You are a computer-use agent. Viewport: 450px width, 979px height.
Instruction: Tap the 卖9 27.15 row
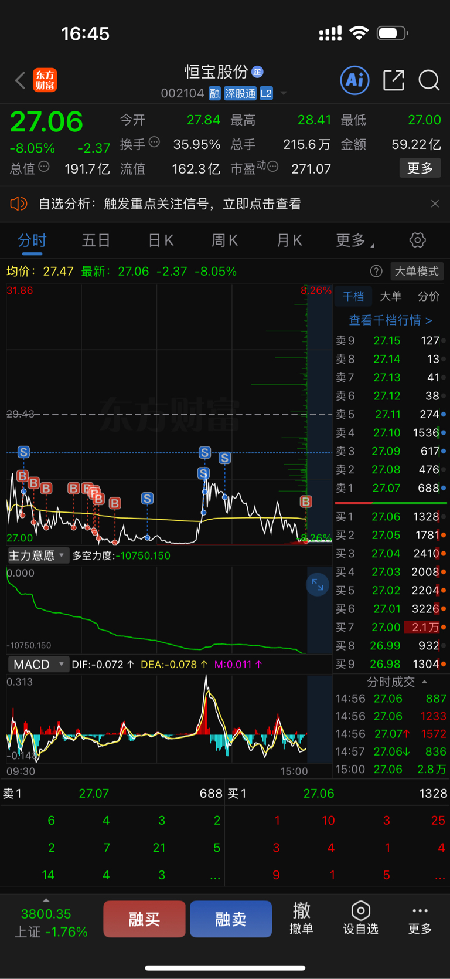390,340
